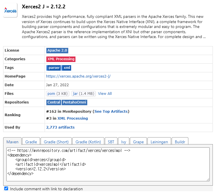Click the License row label

click(12, 50)
